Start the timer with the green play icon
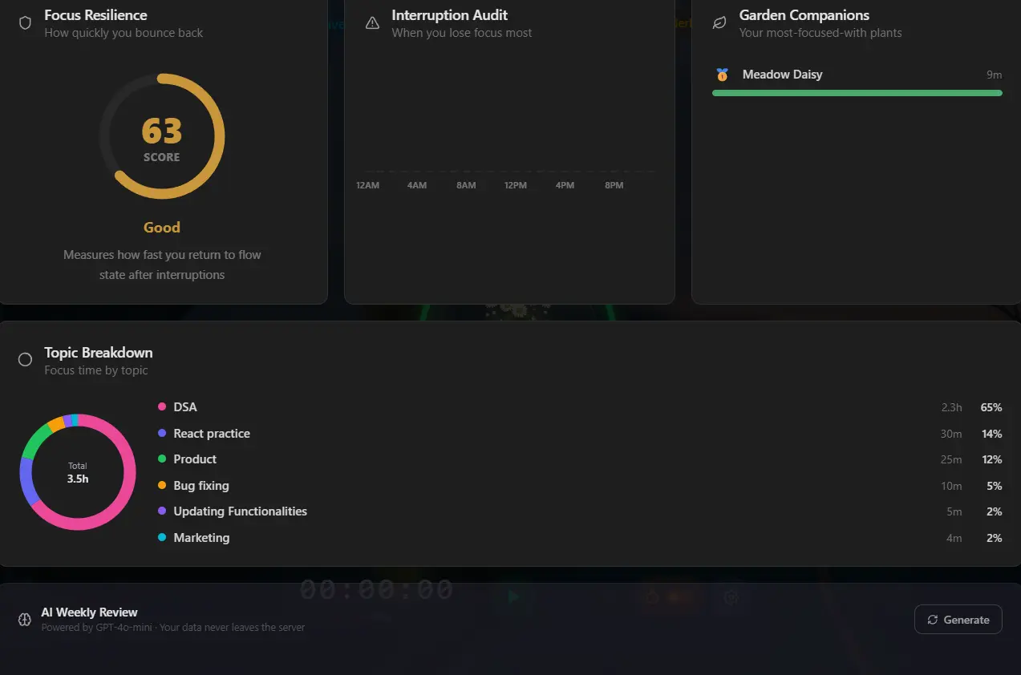The image size is (1021, 675). tap(515, 597)
